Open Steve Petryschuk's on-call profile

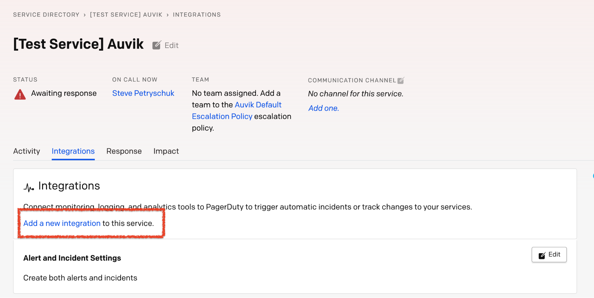click(143, 93)
